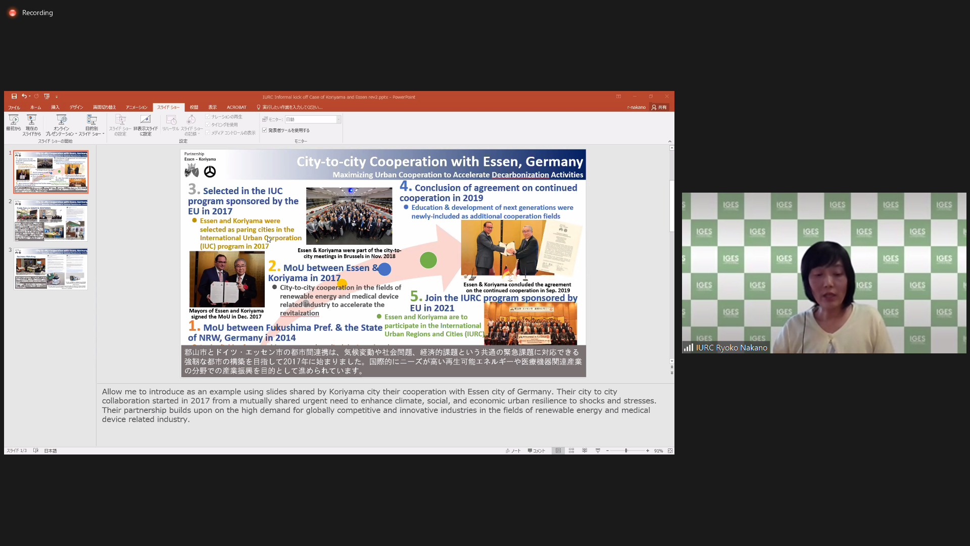Toggle タイミングを使用 checkbox
This screenshot has height=546, width=970.
pyautogui.click(x=208, y=124)
